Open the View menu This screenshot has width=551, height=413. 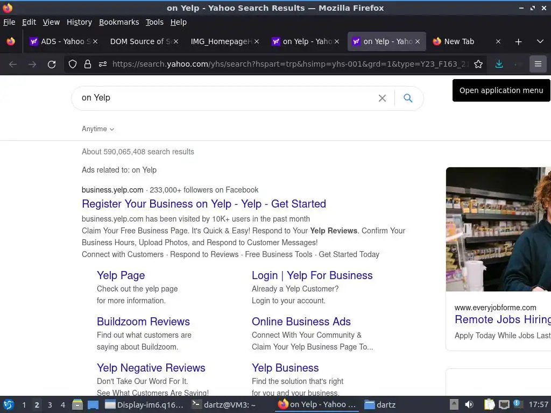click(x=51, y=22)
